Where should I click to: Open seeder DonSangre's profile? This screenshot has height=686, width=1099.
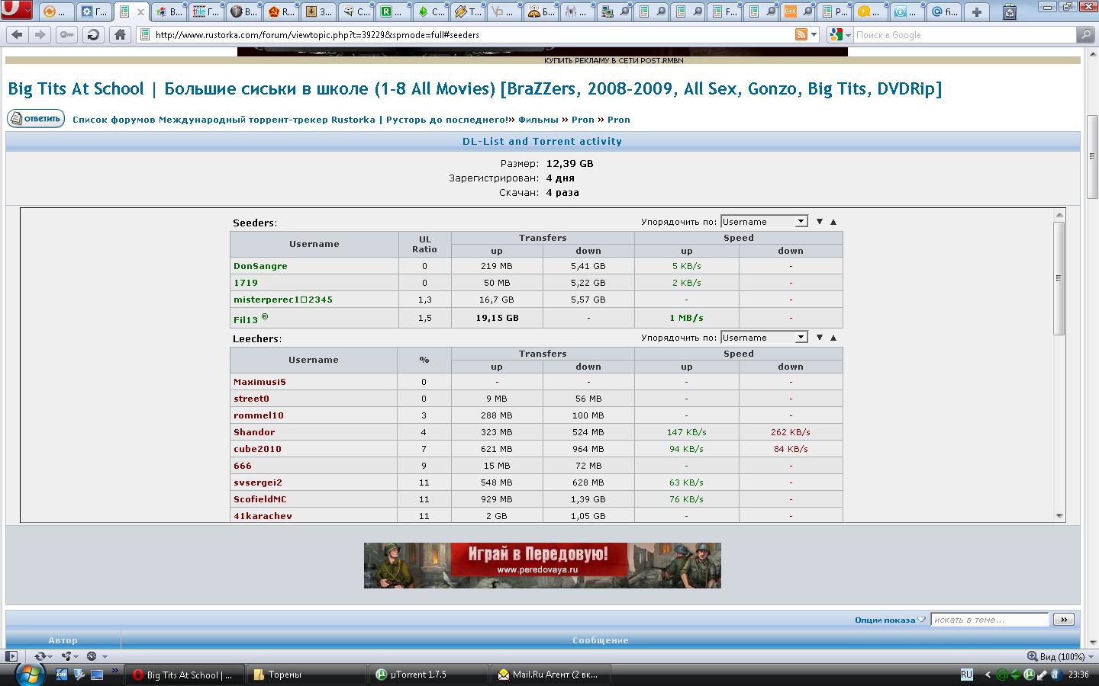(260, 266)
